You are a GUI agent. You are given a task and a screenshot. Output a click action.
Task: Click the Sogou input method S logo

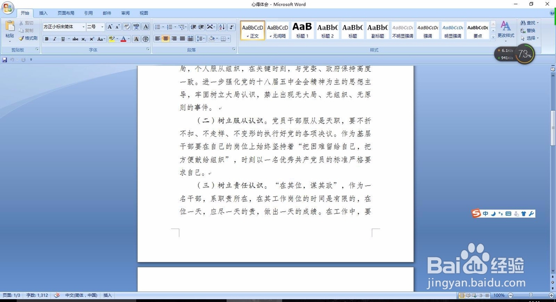click(476, 213)
